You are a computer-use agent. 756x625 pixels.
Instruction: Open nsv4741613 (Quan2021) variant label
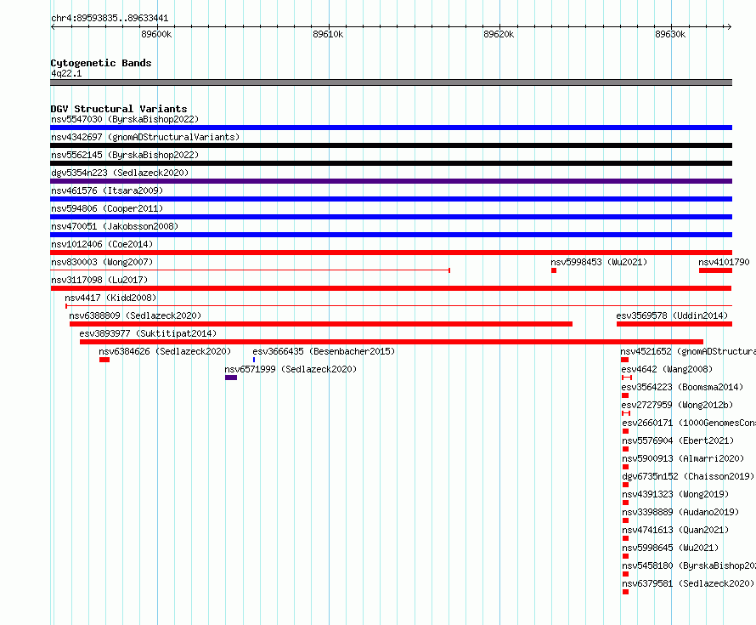(675, 530)
